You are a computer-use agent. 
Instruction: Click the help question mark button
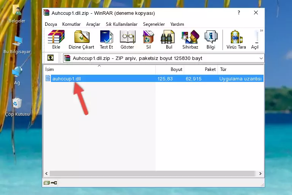point(239,13)
